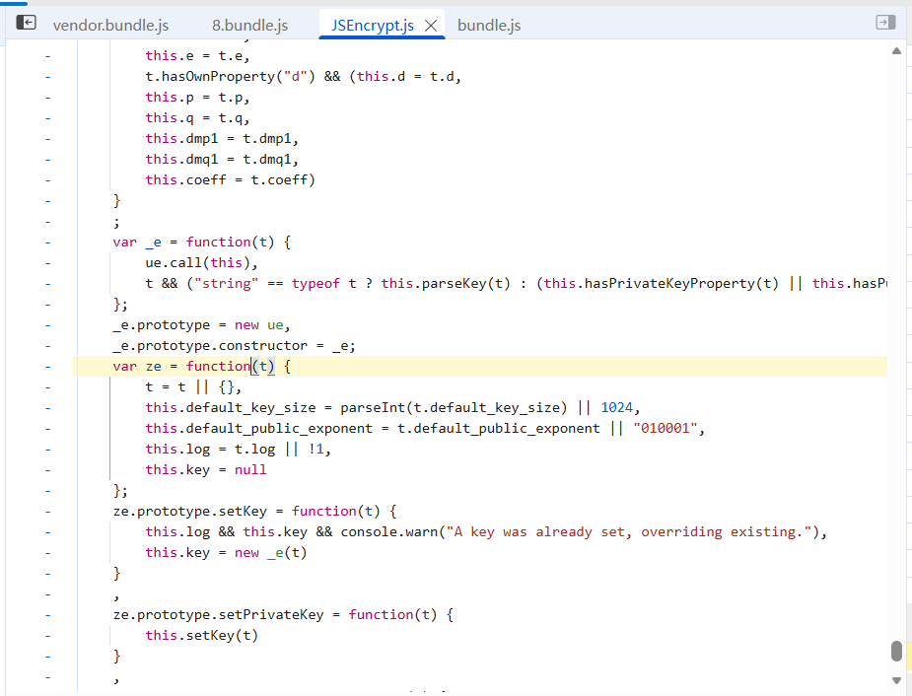Viewport: 912px width, 696px height.
Task: Switch to the vendor.bundle.js tab
Action: coord(110,26)
